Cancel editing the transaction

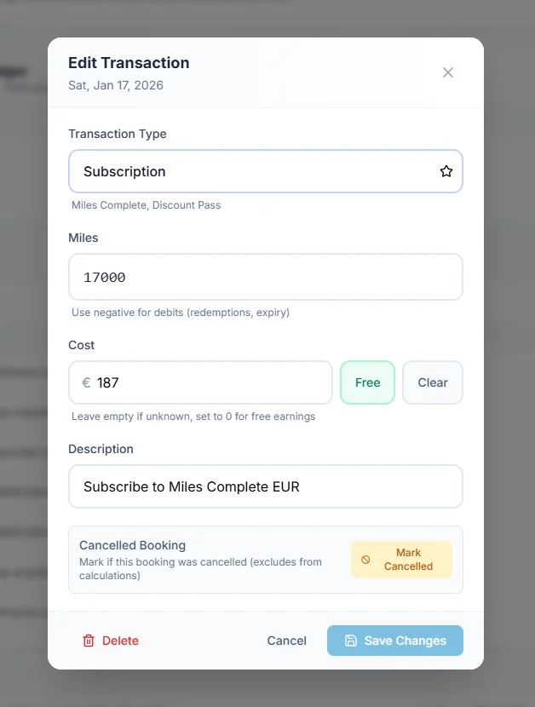[286, 641]
